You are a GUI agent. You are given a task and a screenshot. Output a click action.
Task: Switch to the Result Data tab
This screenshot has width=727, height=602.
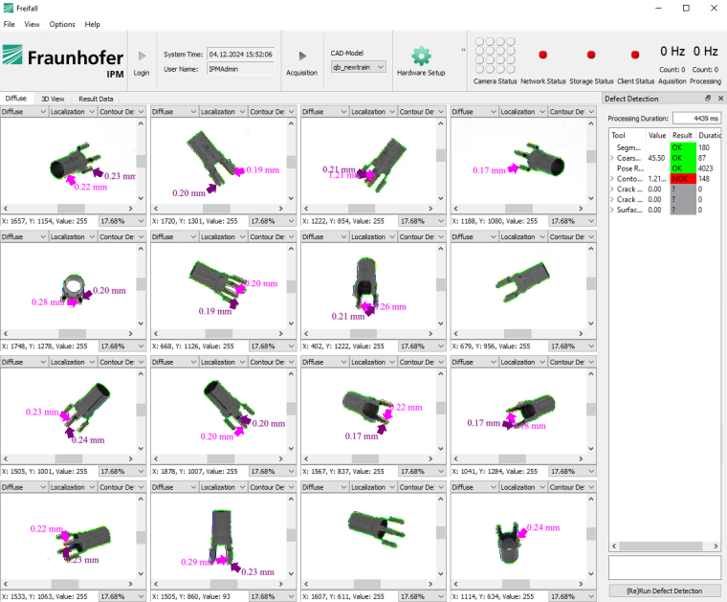(96, 99)
